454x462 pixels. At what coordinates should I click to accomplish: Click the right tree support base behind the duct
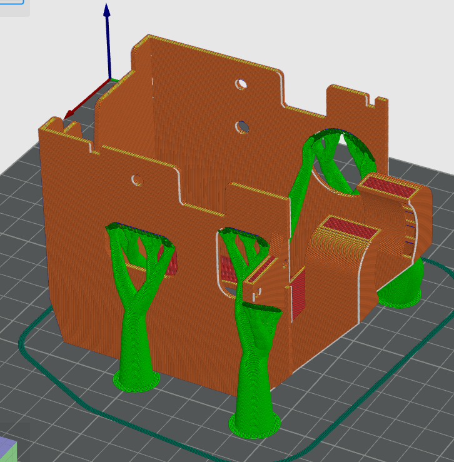click(x=400, y=295)
